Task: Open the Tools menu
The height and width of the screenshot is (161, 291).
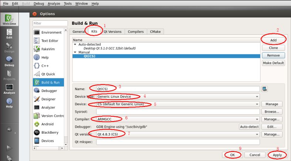Action: 68,4
